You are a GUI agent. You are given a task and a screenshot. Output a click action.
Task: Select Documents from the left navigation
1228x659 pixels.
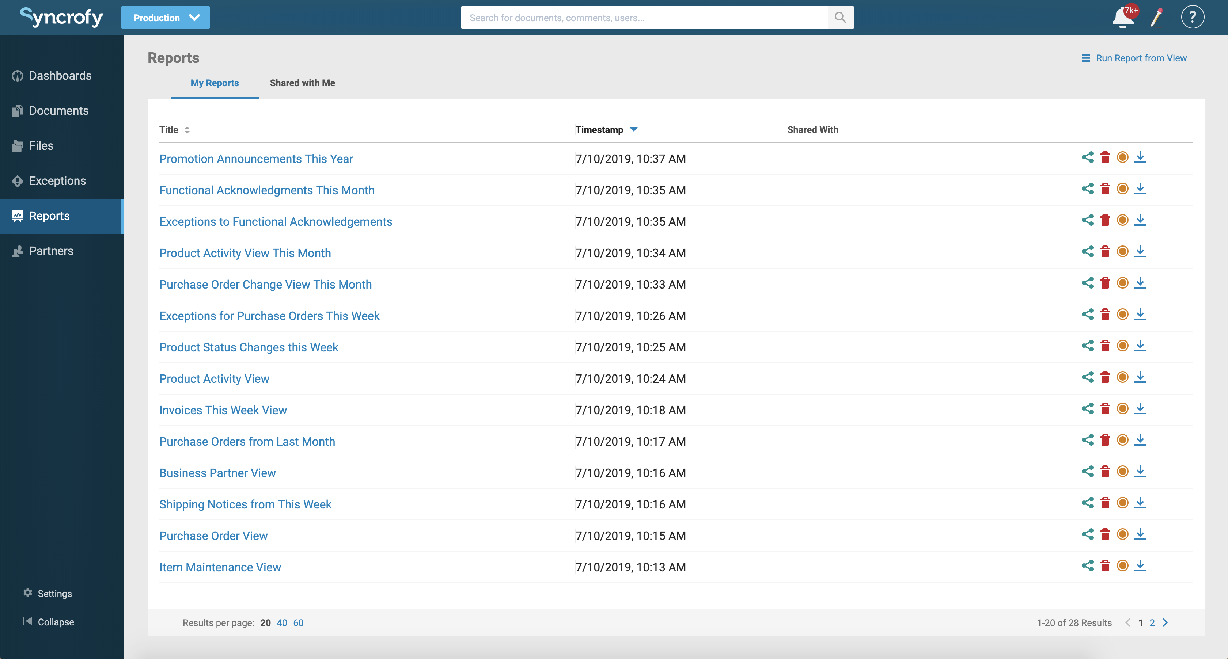[x=58, y=110]
